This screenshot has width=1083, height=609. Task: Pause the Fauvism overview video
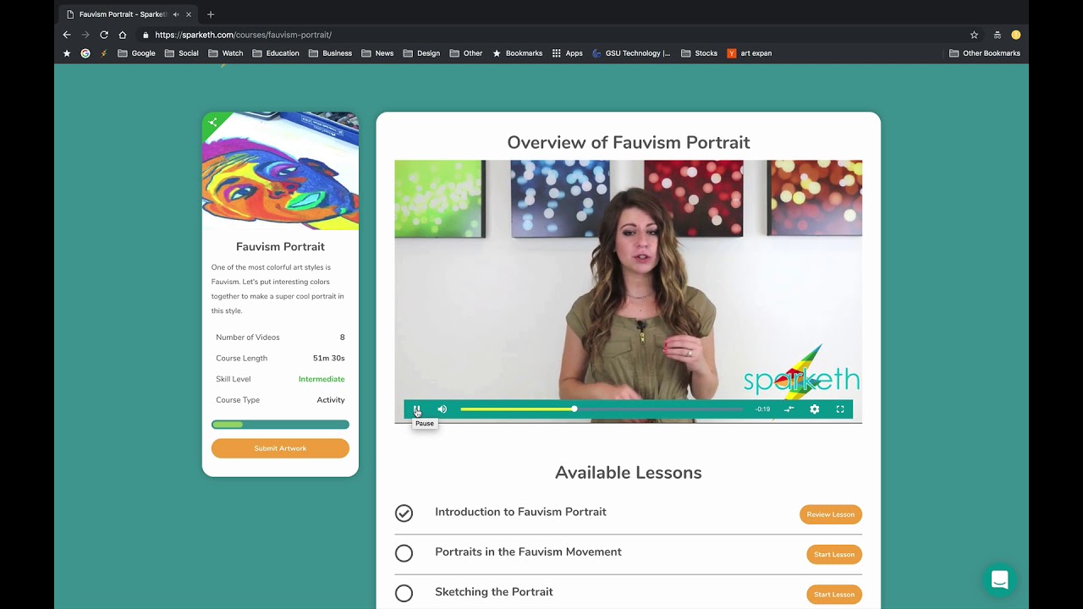click(416, 409)
